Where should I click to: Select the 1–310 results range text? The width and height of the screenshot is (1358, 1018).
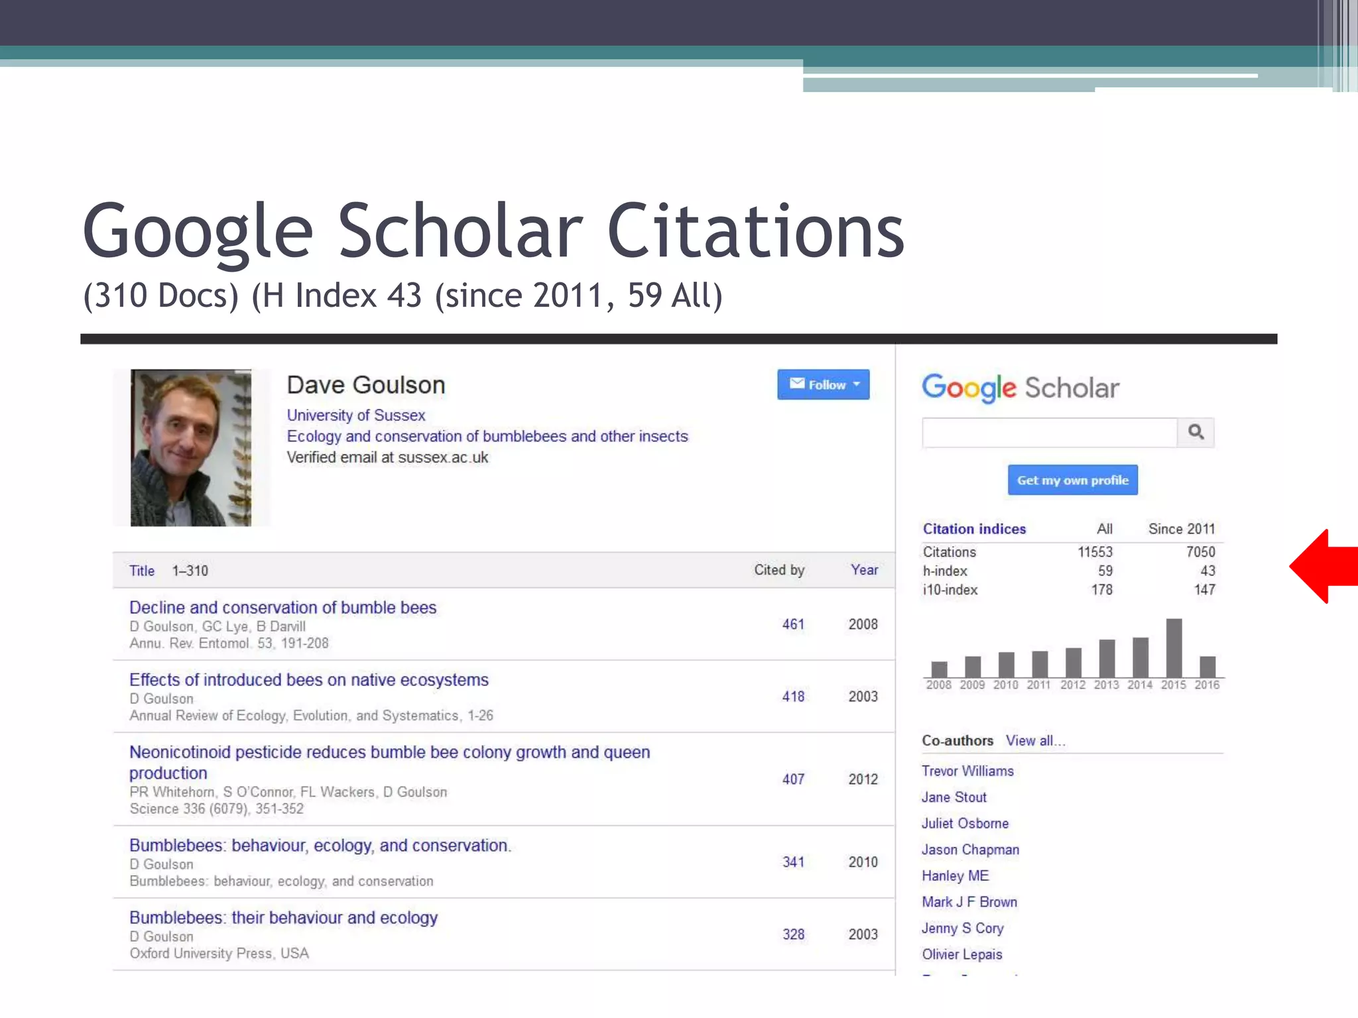(190, 571)
